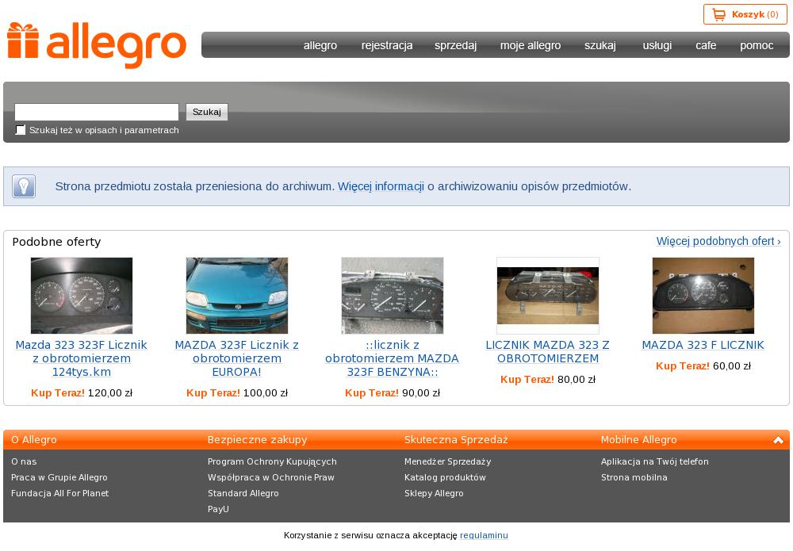
Task: Open the teal Mazda car thumbnail
Action: (236, 296)
